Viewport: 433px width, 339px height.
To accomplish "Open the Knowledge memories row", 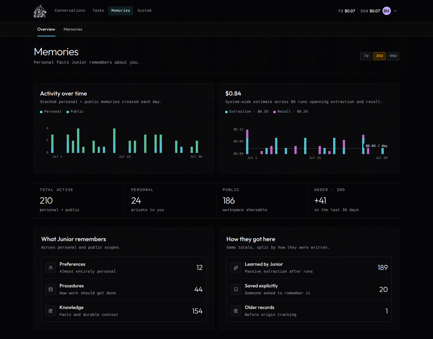I will tap(124, 311).
